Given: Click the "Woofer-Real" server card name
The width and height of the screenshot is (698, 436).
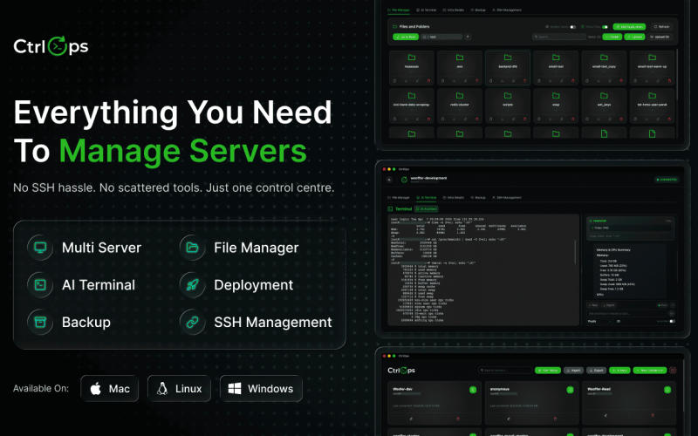Looking at the screenshot, I should pyautogui.click(x=599, y=389).
